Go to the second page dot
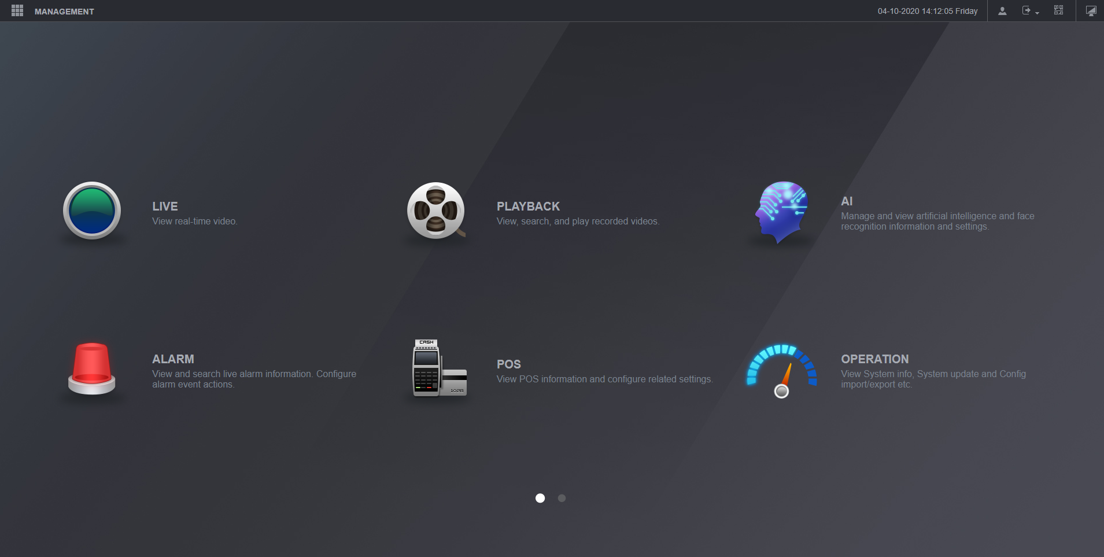This screenshot has width=1104, height=557. (562, 498)
